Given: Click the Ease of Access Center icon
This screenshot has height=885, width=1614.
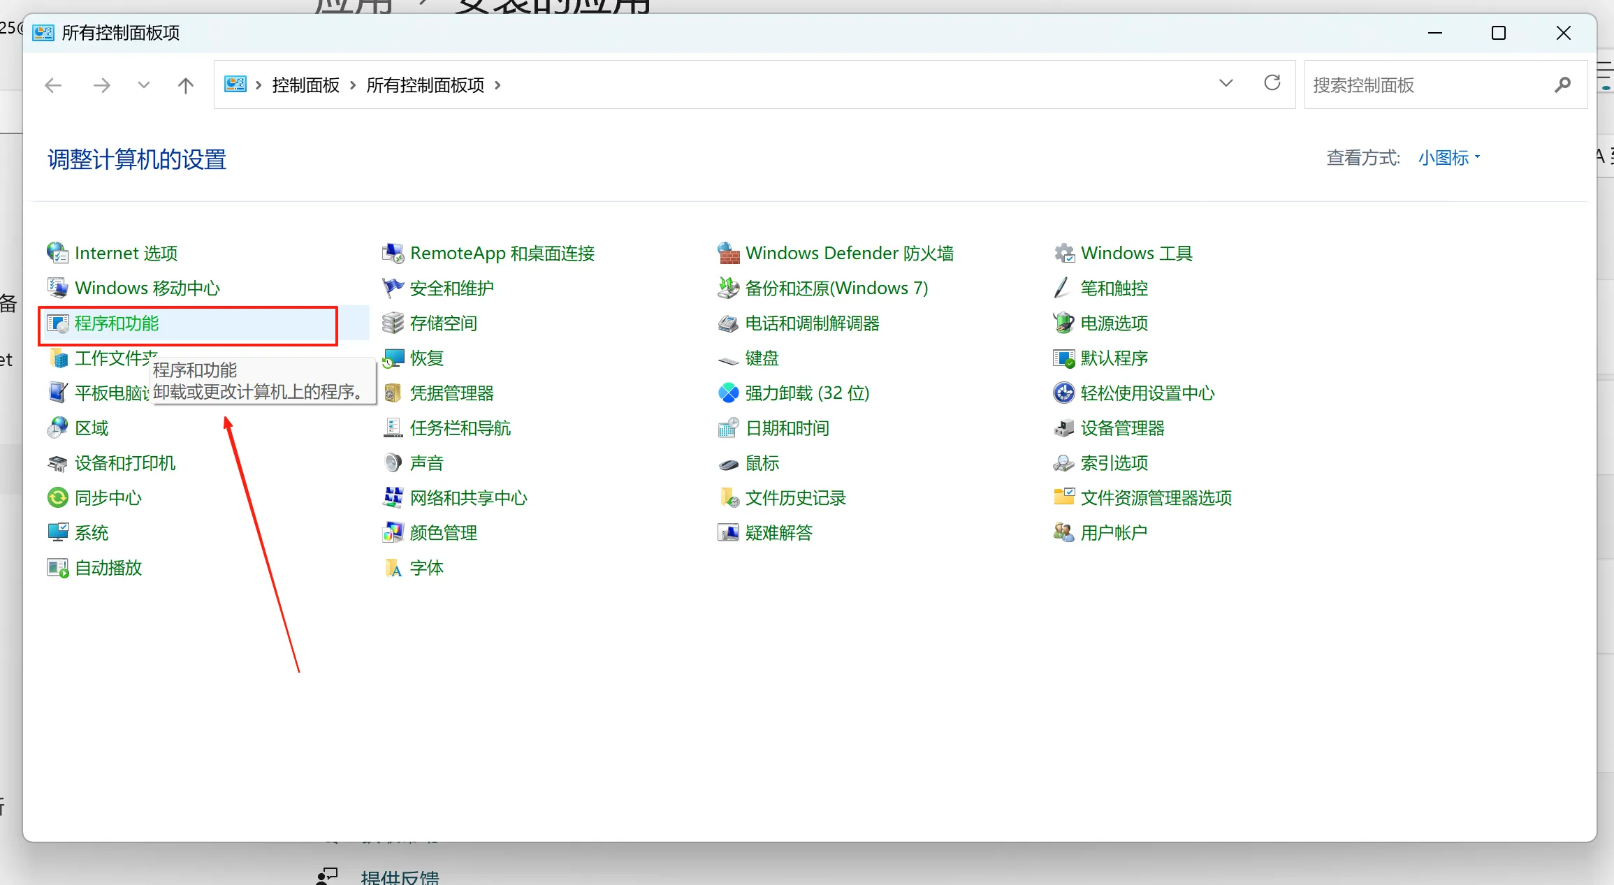Looking at the screenshot, I should [1063, 393].
